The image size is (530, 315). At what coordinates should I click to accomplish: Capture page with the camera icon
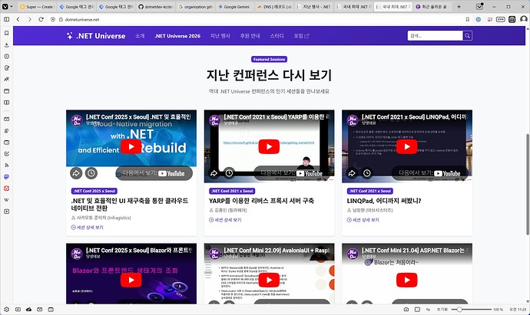[x=406, y=310]
